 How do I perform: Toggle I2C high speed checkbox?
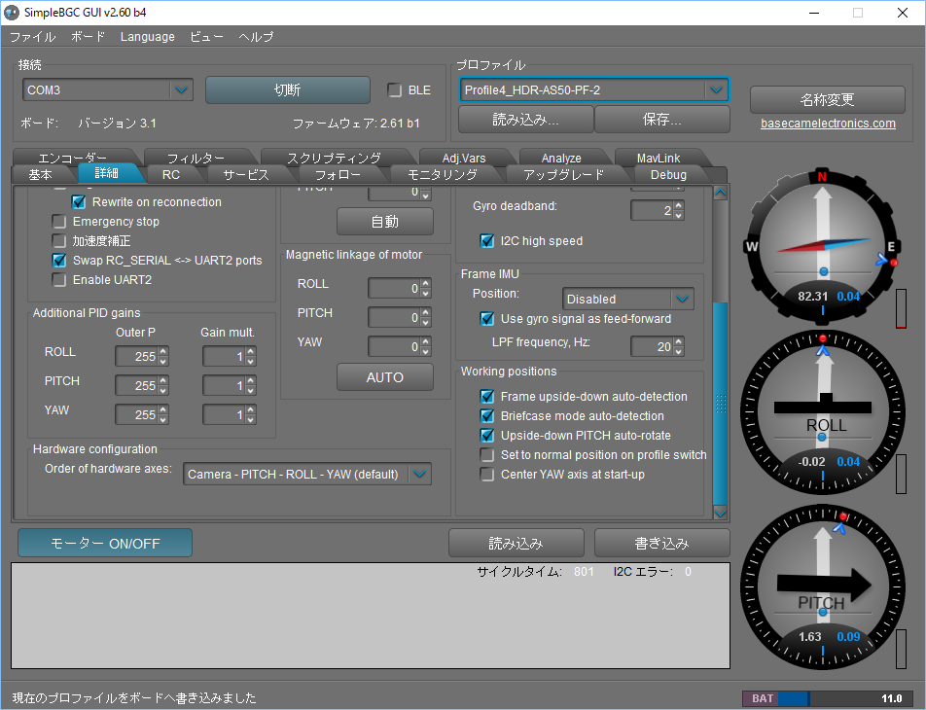click(487, 241)
